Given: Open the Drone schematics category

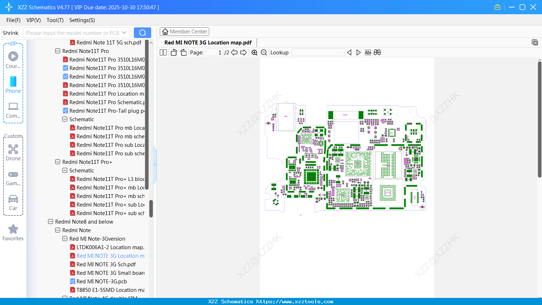Looking at the screenshot, I should pyautogui.click(x=13, y=152).
